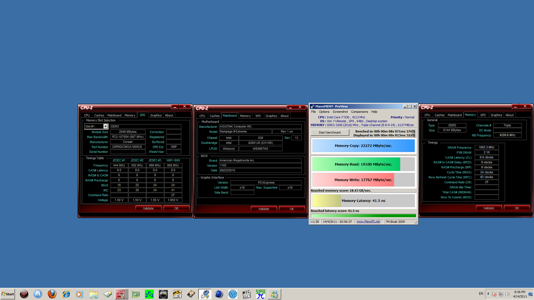The image size is (534, 300).
Task: Launch Media Player Classic 321 icon
Action: [247, 294]
